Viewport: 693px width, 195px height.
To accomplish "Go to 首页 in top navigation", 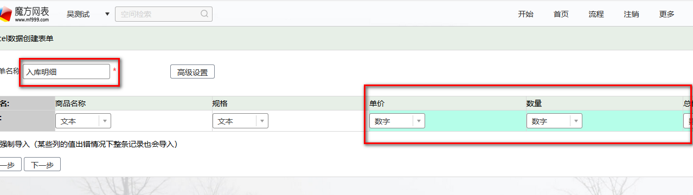I will pyautogui.click(x=561, y=14).
